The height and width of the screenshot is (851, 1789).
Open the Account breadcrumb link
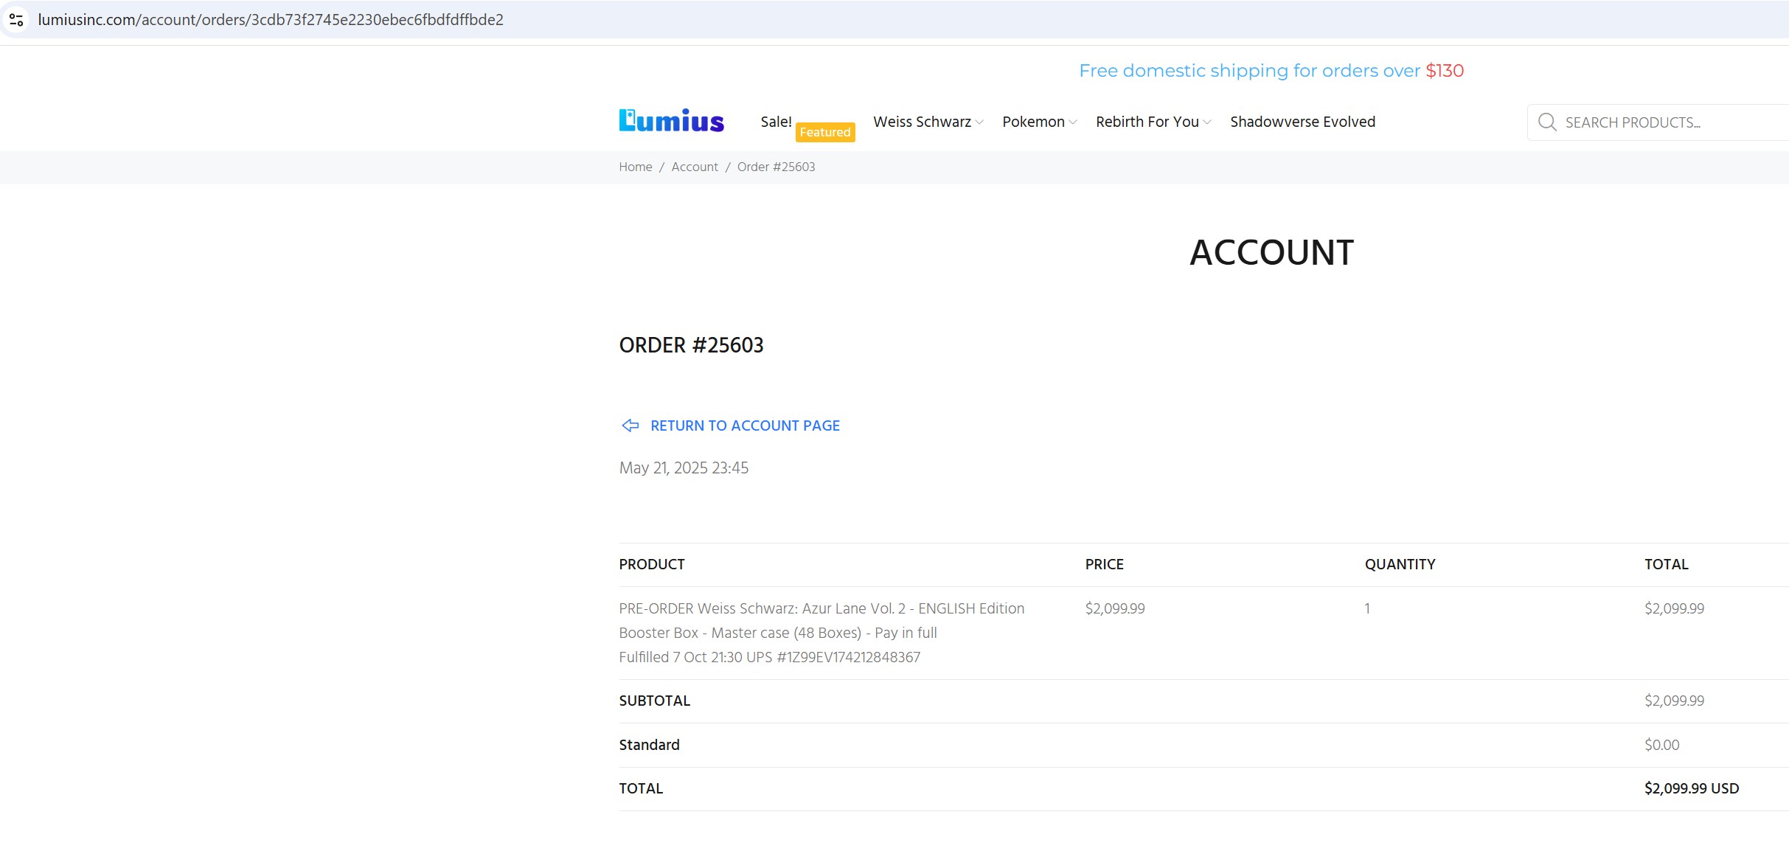[x=694, y=167]
